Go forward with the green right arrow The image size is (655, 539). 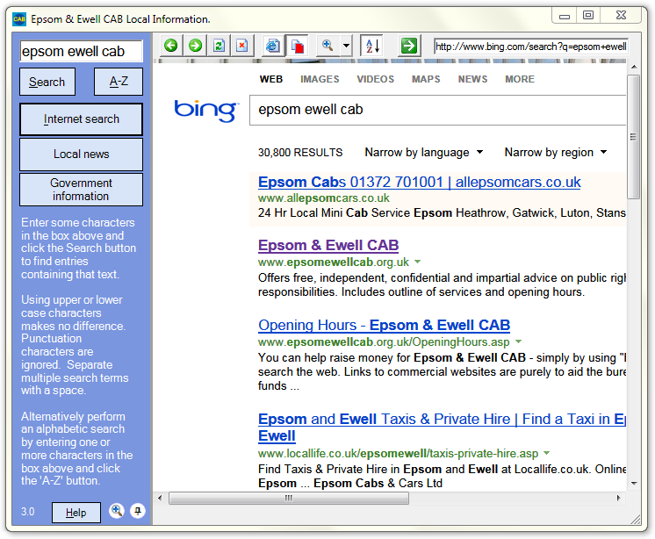(195, 45)
